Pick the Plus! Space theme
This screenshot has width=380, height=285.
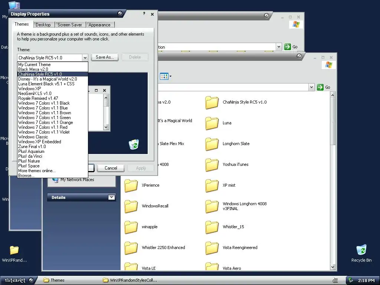coord(53,166)
